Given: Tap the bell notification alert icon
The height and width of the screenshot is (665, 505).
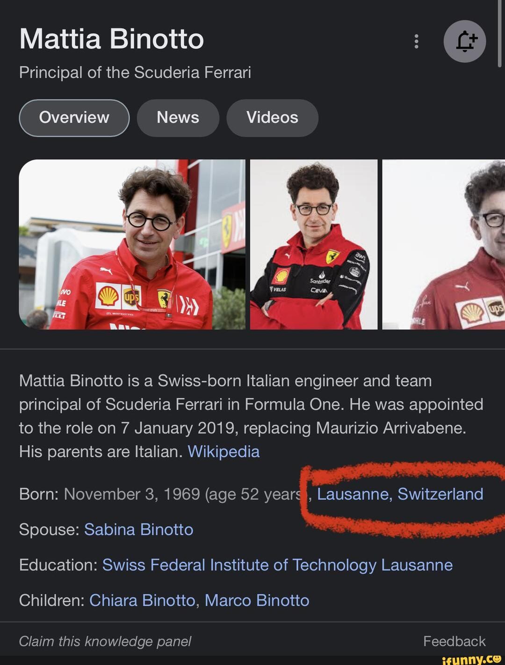Looking at the screenshot, I should point(464,42).
